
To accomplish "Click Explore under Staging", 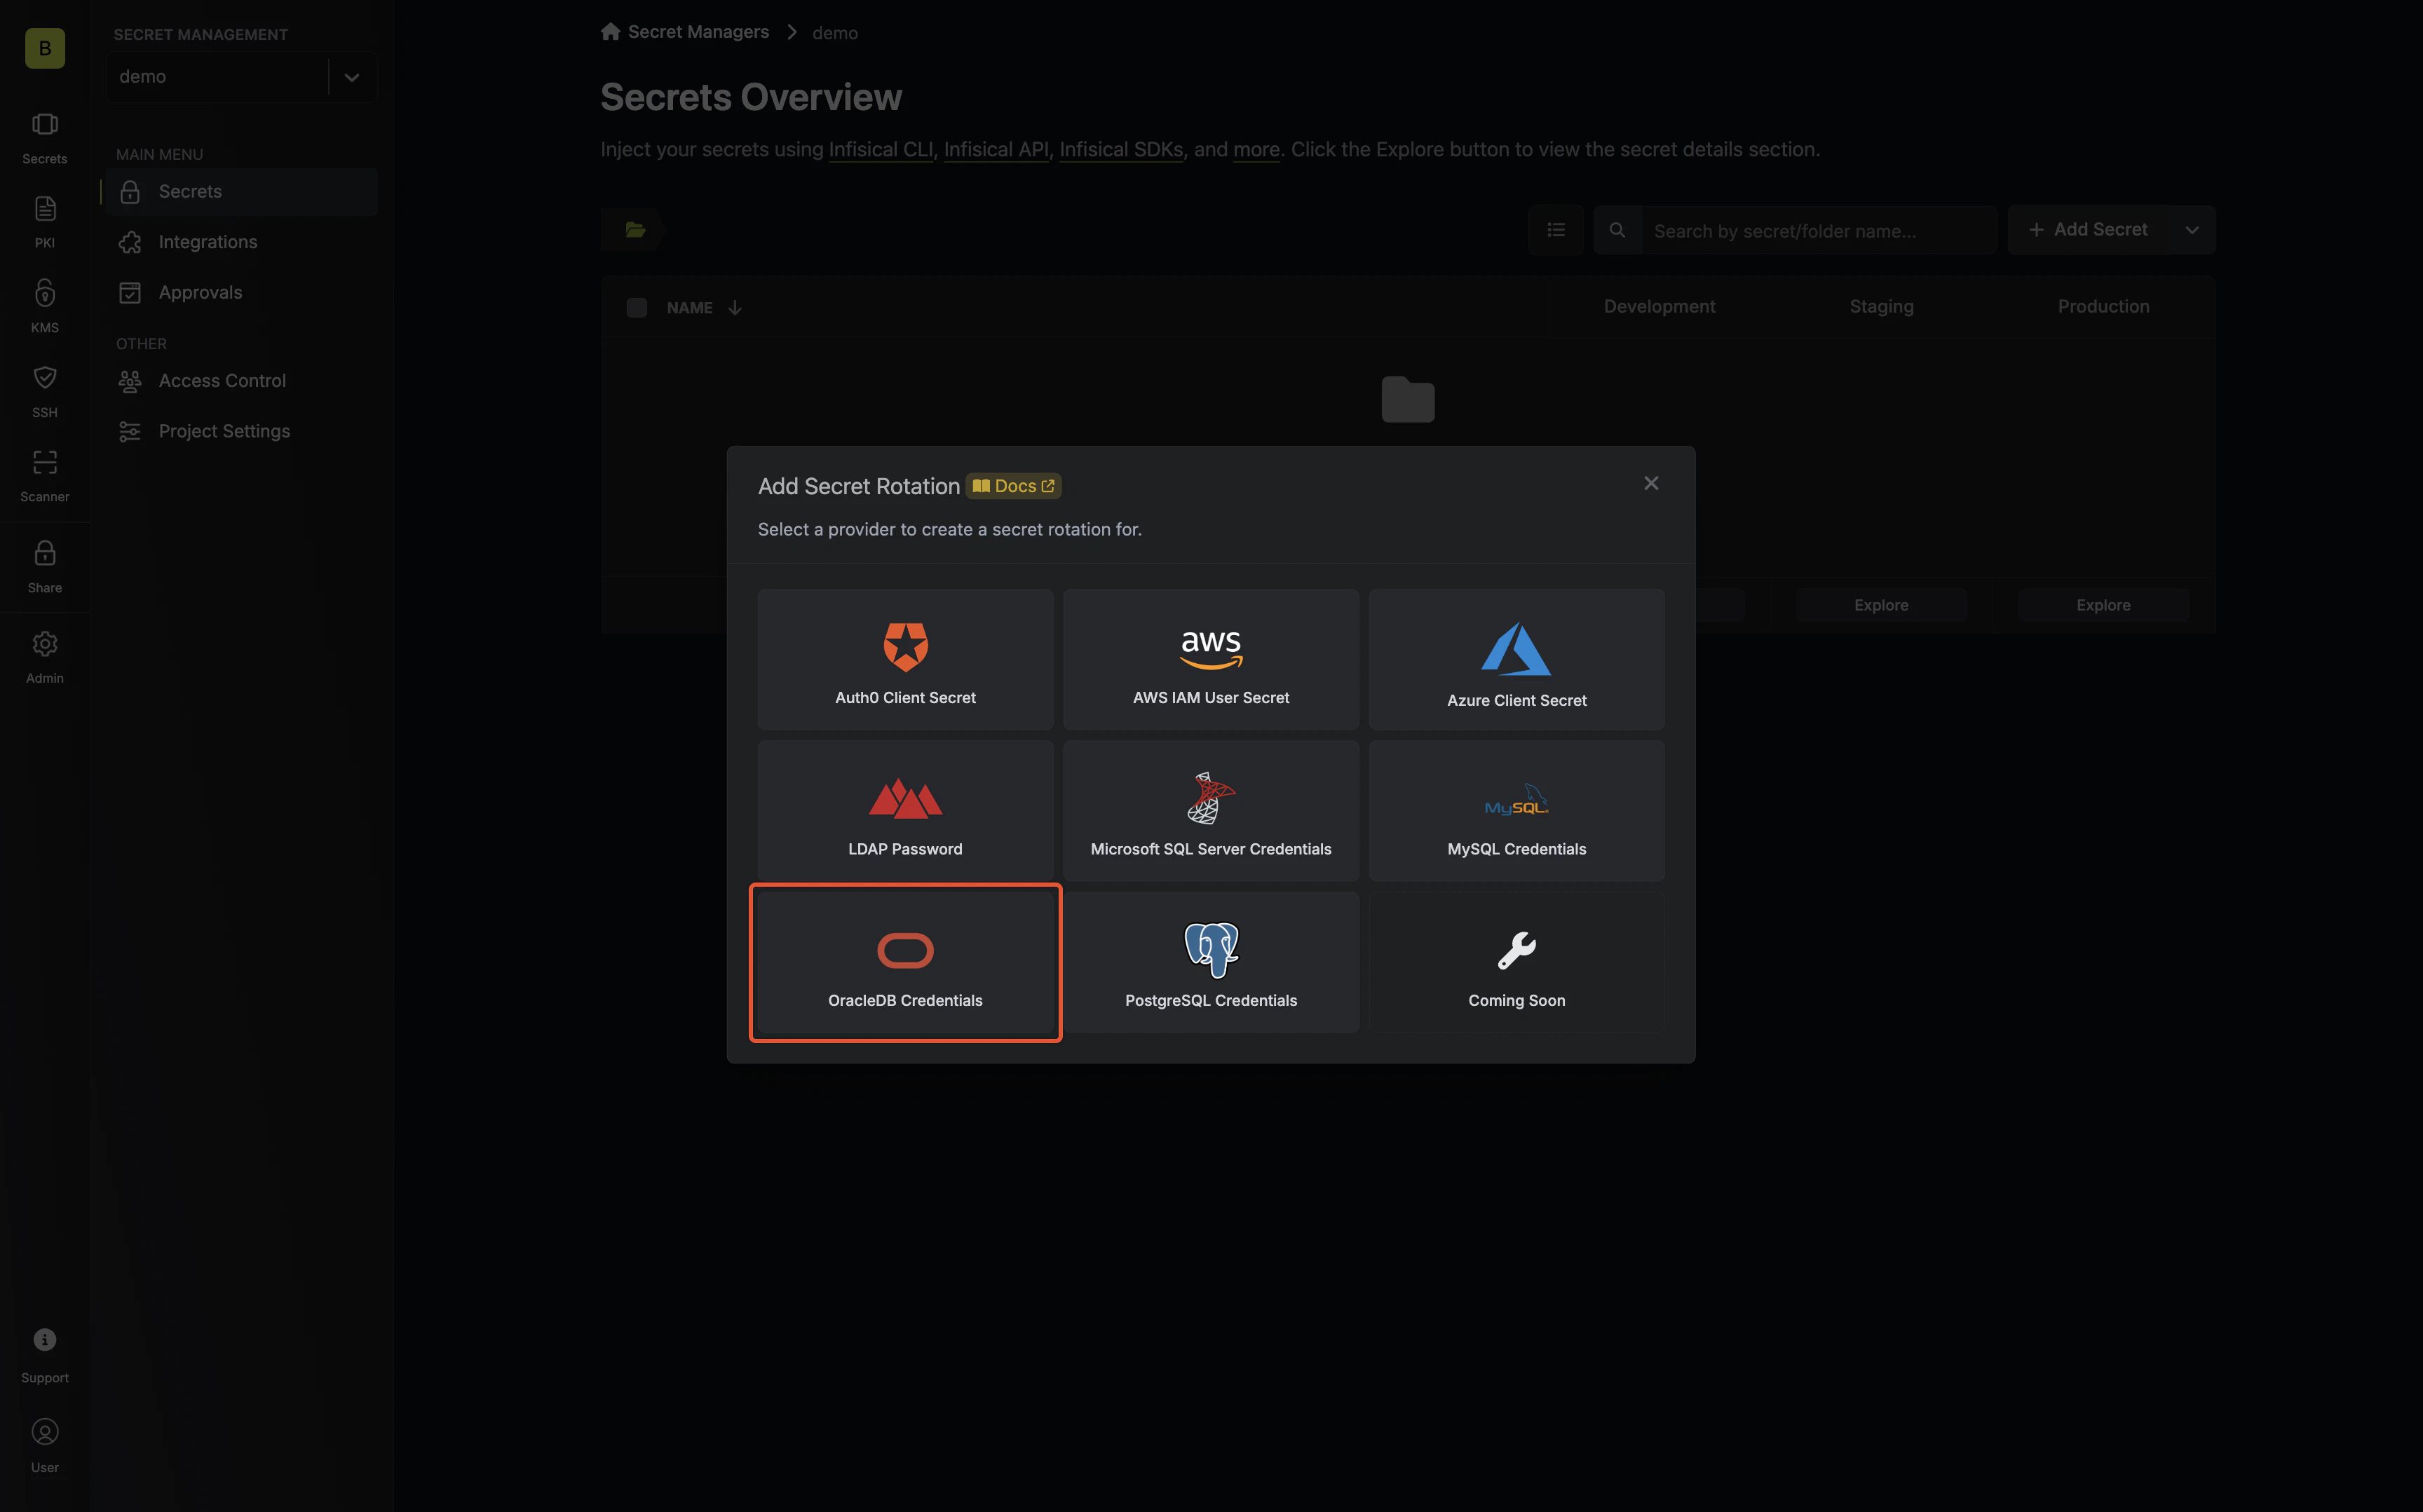I will [x=1881, y=605].
